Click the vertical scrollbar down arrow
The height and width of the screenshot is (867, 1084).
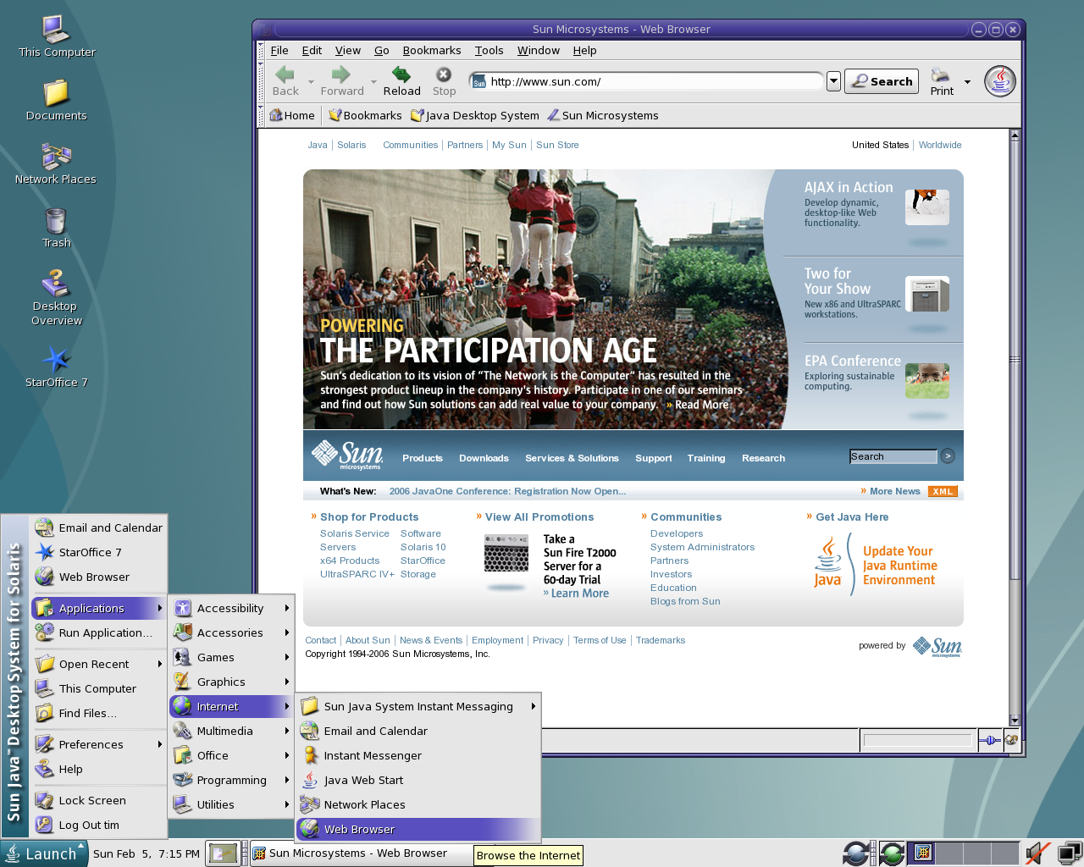[1015, 721]
